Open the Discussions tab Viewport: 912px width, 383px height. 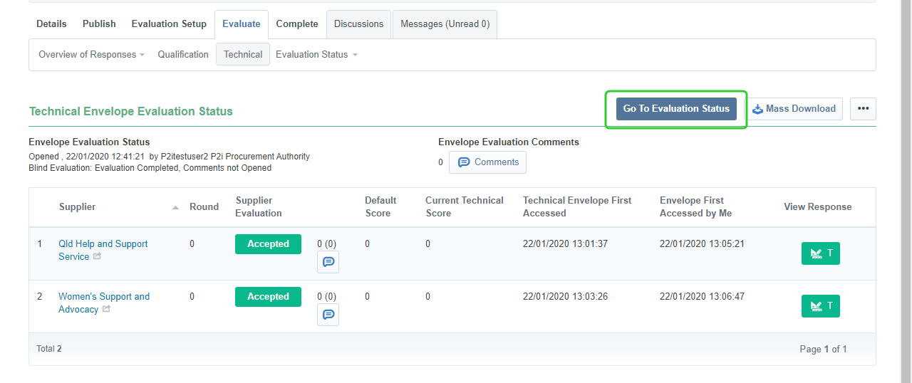coord(358,24)
